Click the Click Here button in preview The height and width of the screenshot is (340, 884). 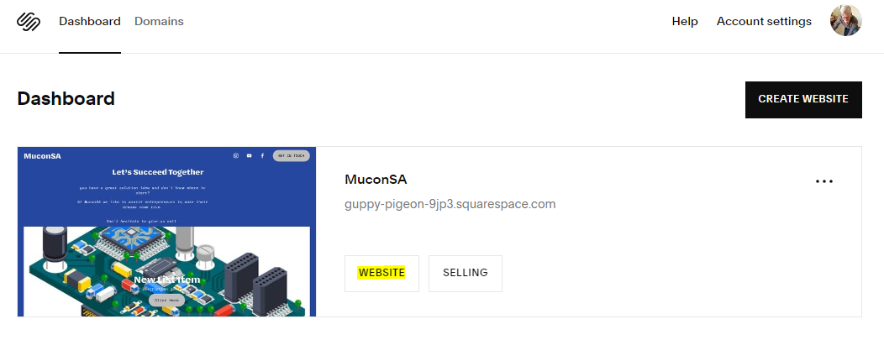click(x=166, y=301)
